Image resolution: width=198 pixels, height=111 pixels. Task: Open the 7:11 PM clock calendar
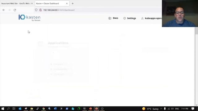(x=185, y=109)
